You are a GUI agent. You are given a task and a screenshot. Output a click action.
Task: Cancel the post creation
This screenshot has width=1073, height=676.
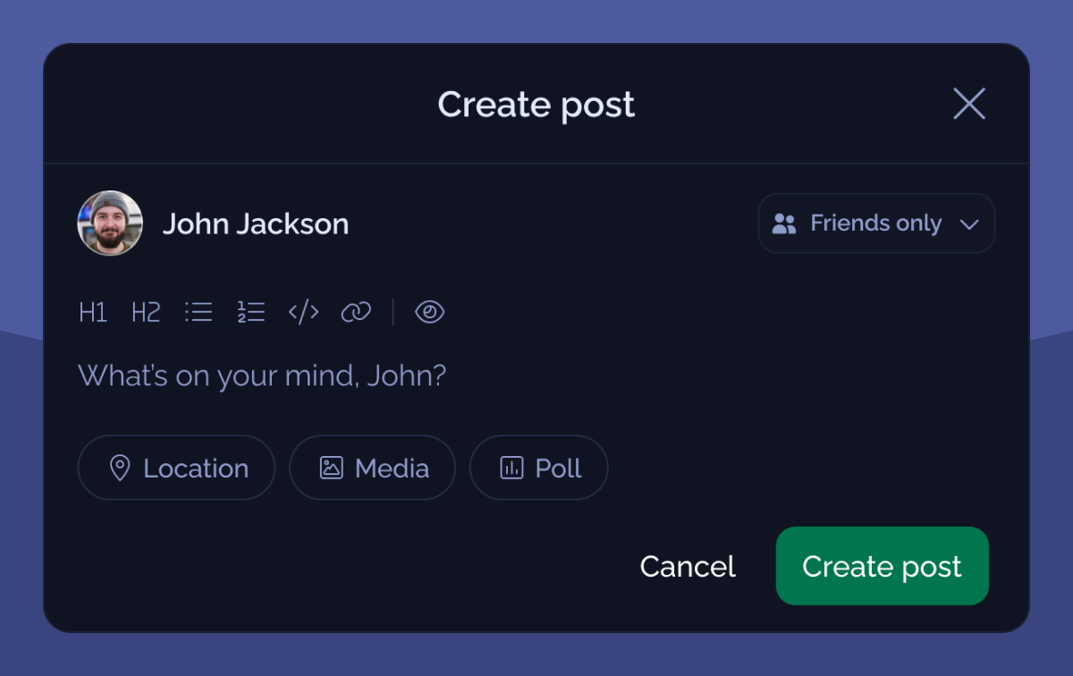click(687, 566)
